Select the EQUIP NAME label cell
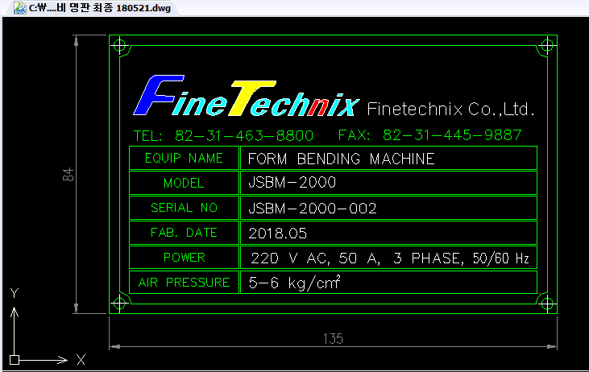 [184, 158]
